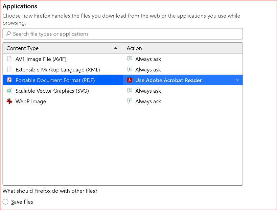
Task: Click the Action column header
Action: 183,48
